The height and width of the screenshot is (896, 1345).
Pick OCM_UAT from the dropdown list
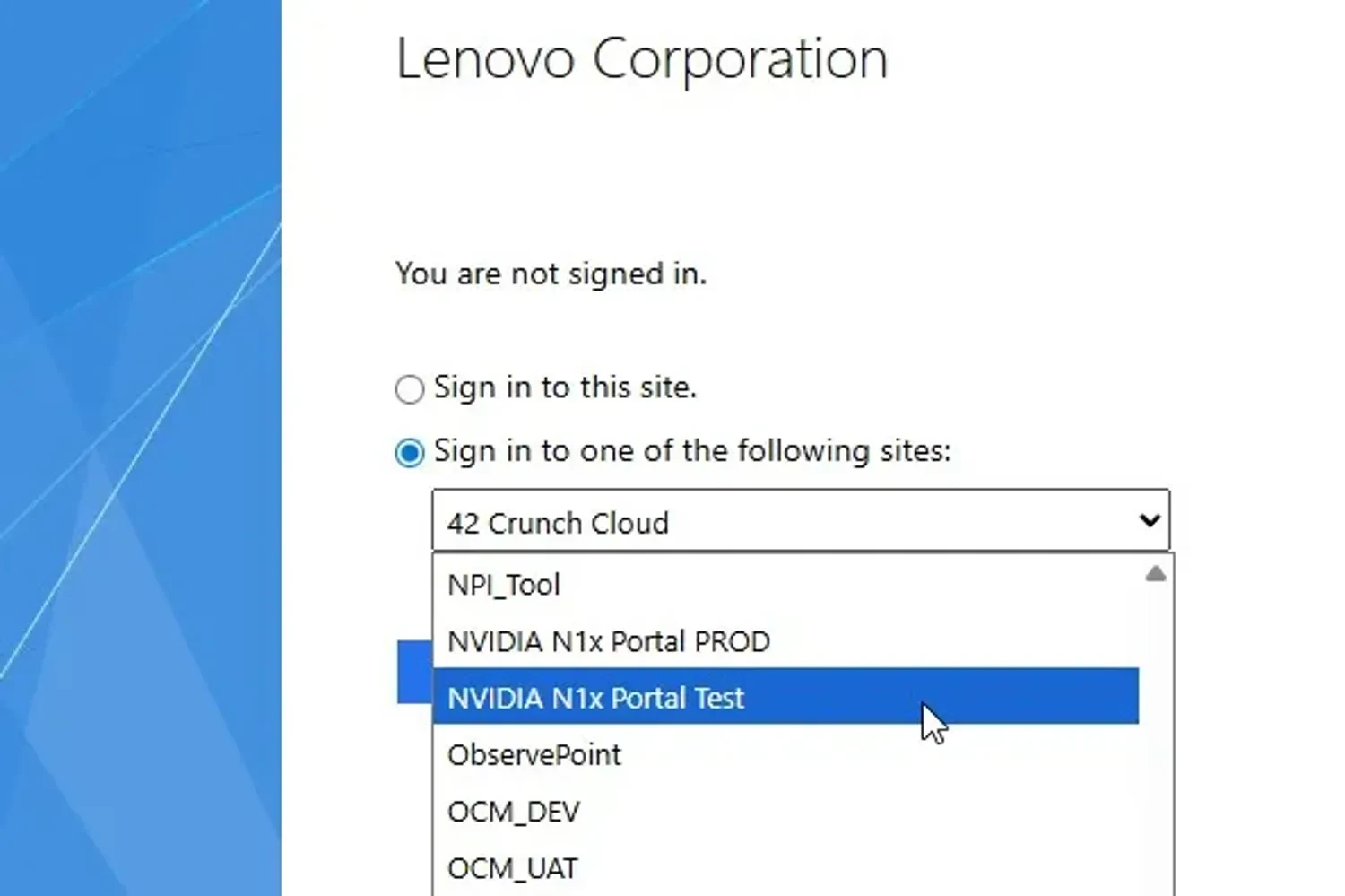pos(513,868)
